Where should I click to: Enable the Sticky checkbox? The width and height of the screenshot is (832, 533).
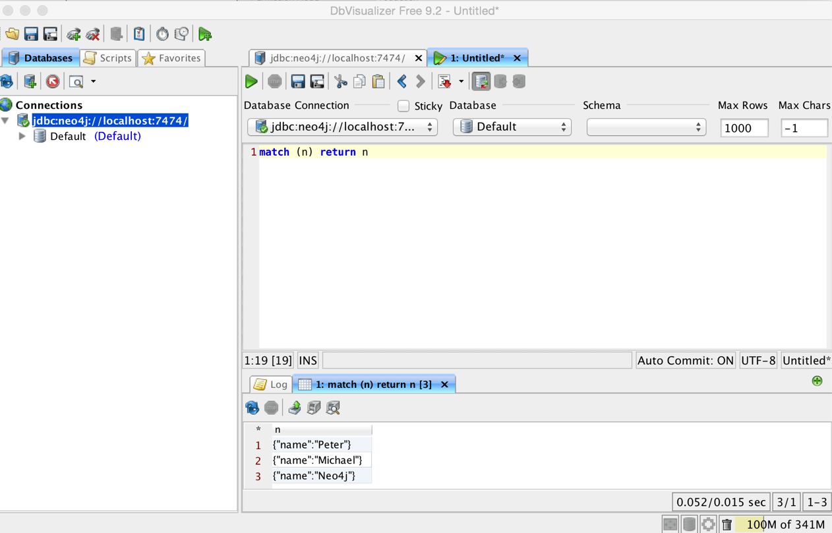pyautogui.click(x=403, y=106)
